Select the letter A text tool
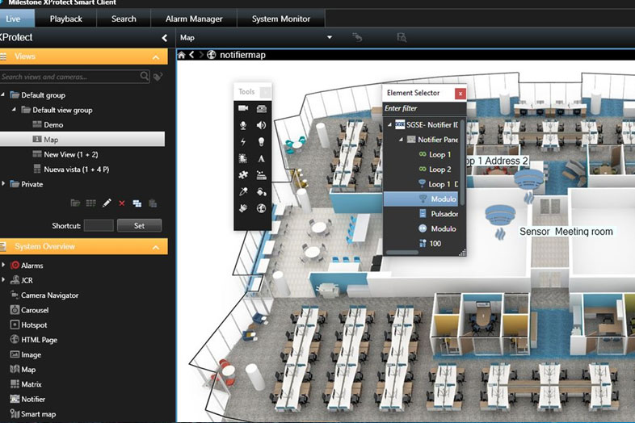The width and height of the screenshot is (635, 423). (x=261, y=159)
